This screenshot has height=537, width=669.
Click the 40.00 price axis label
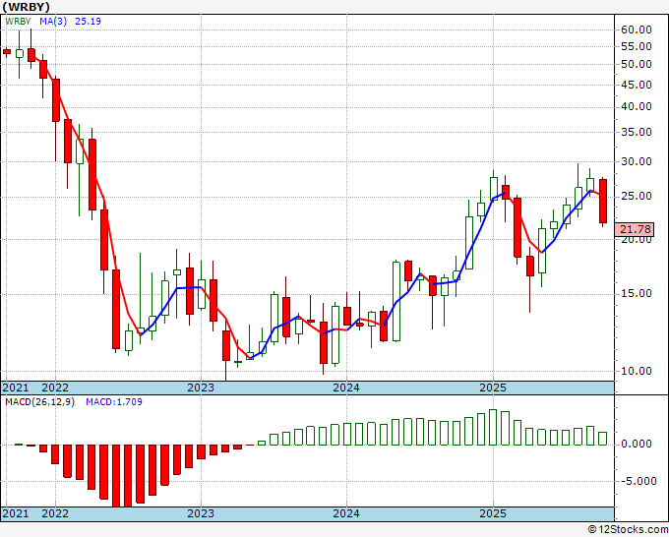click(637, 106)
